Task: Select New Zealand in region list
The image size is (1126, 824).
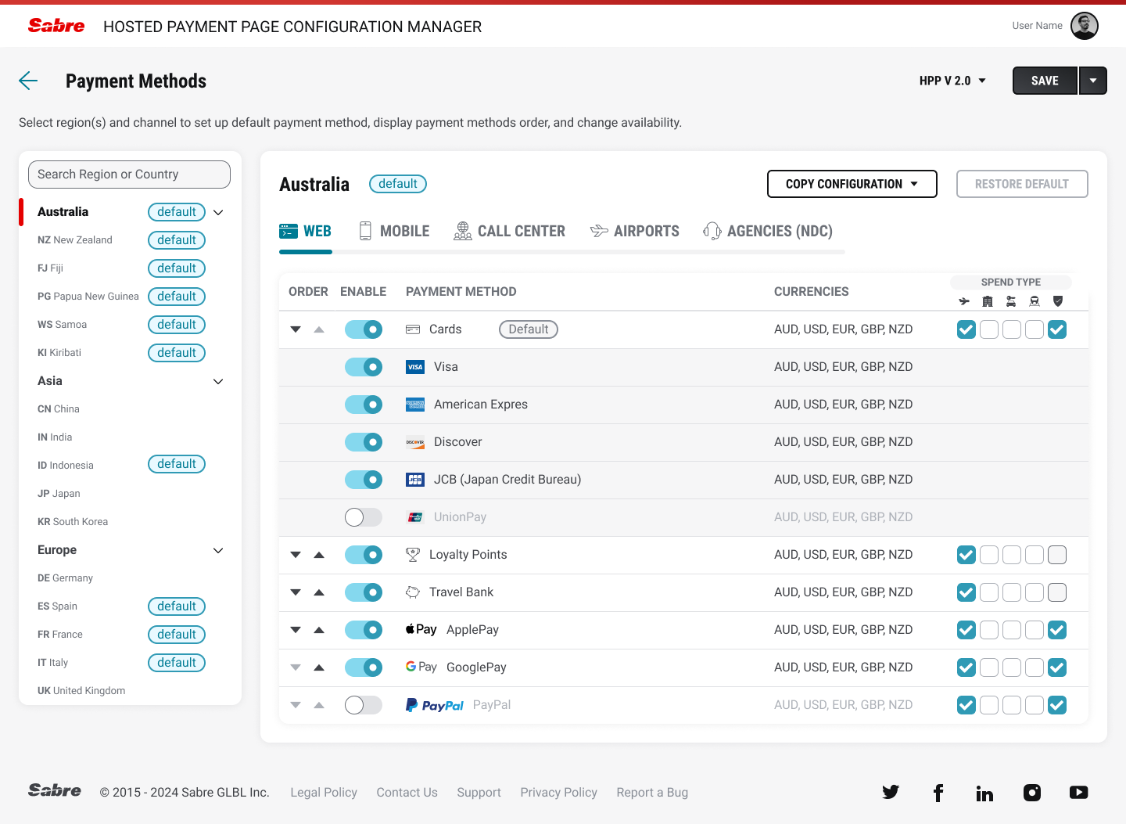Action: click(75, 240)
